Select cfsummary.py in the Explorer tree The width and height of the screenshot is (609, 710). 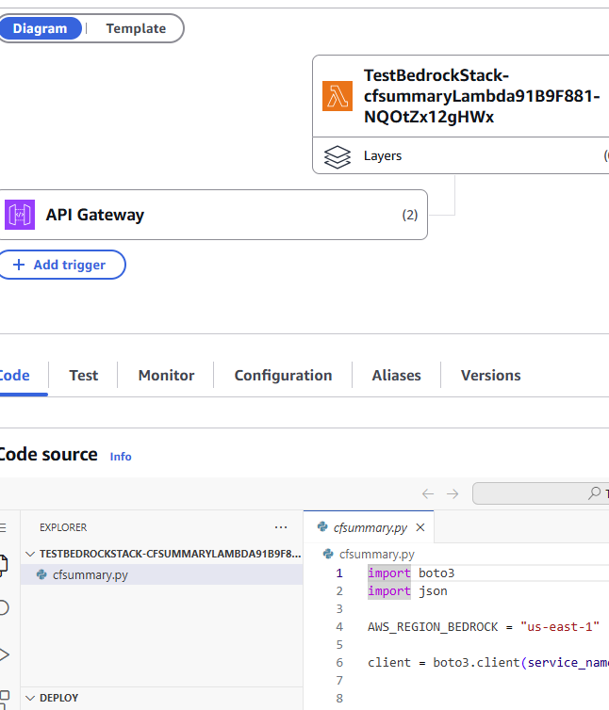point(162,574)
